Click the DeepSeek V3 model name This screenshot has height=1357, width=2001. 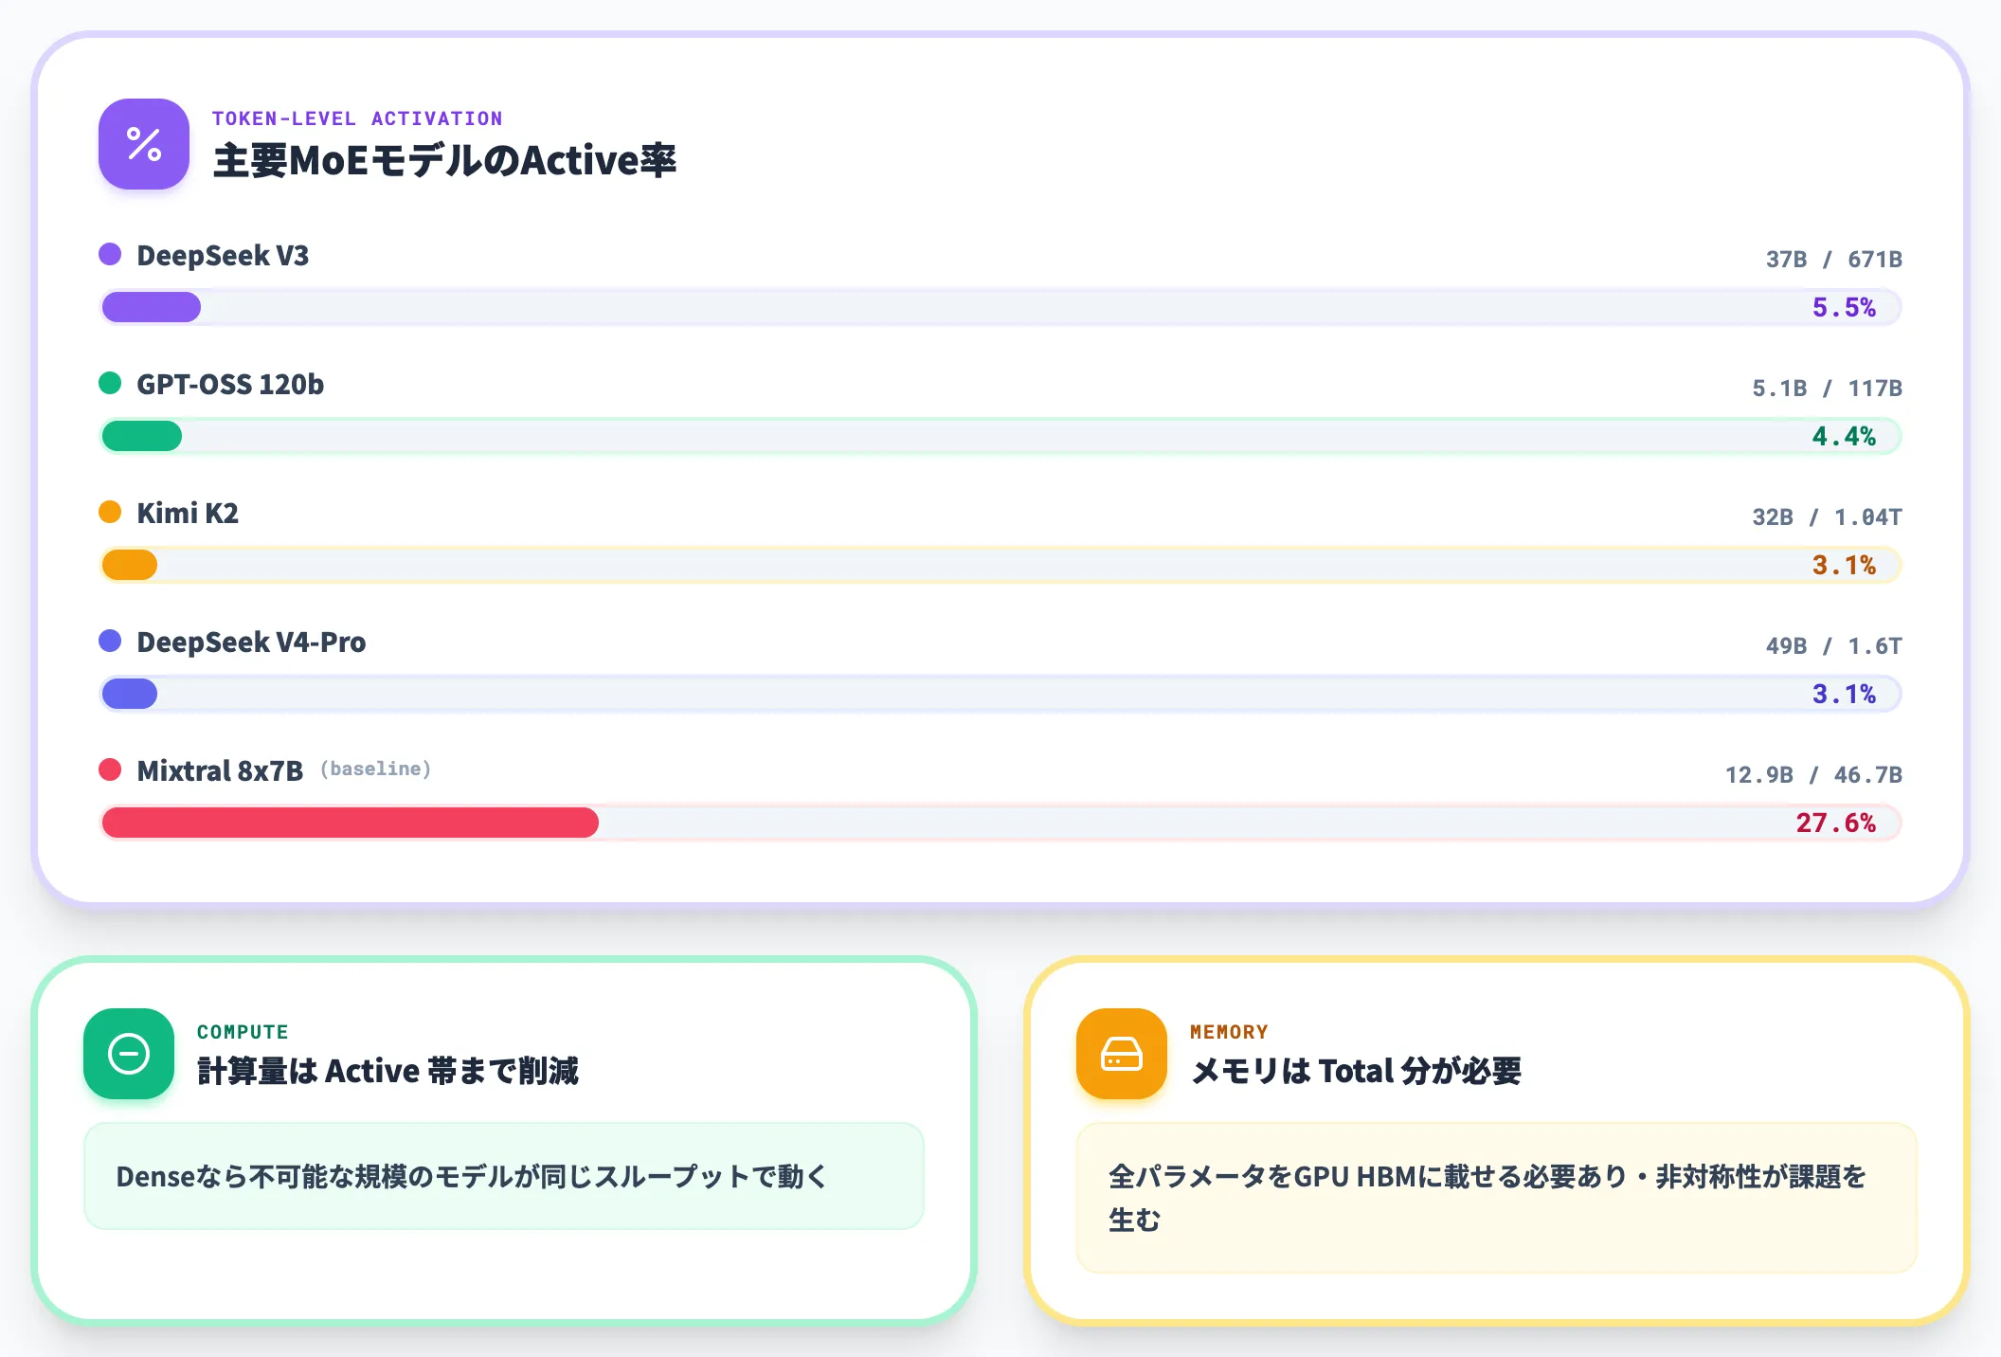point(223,256)
